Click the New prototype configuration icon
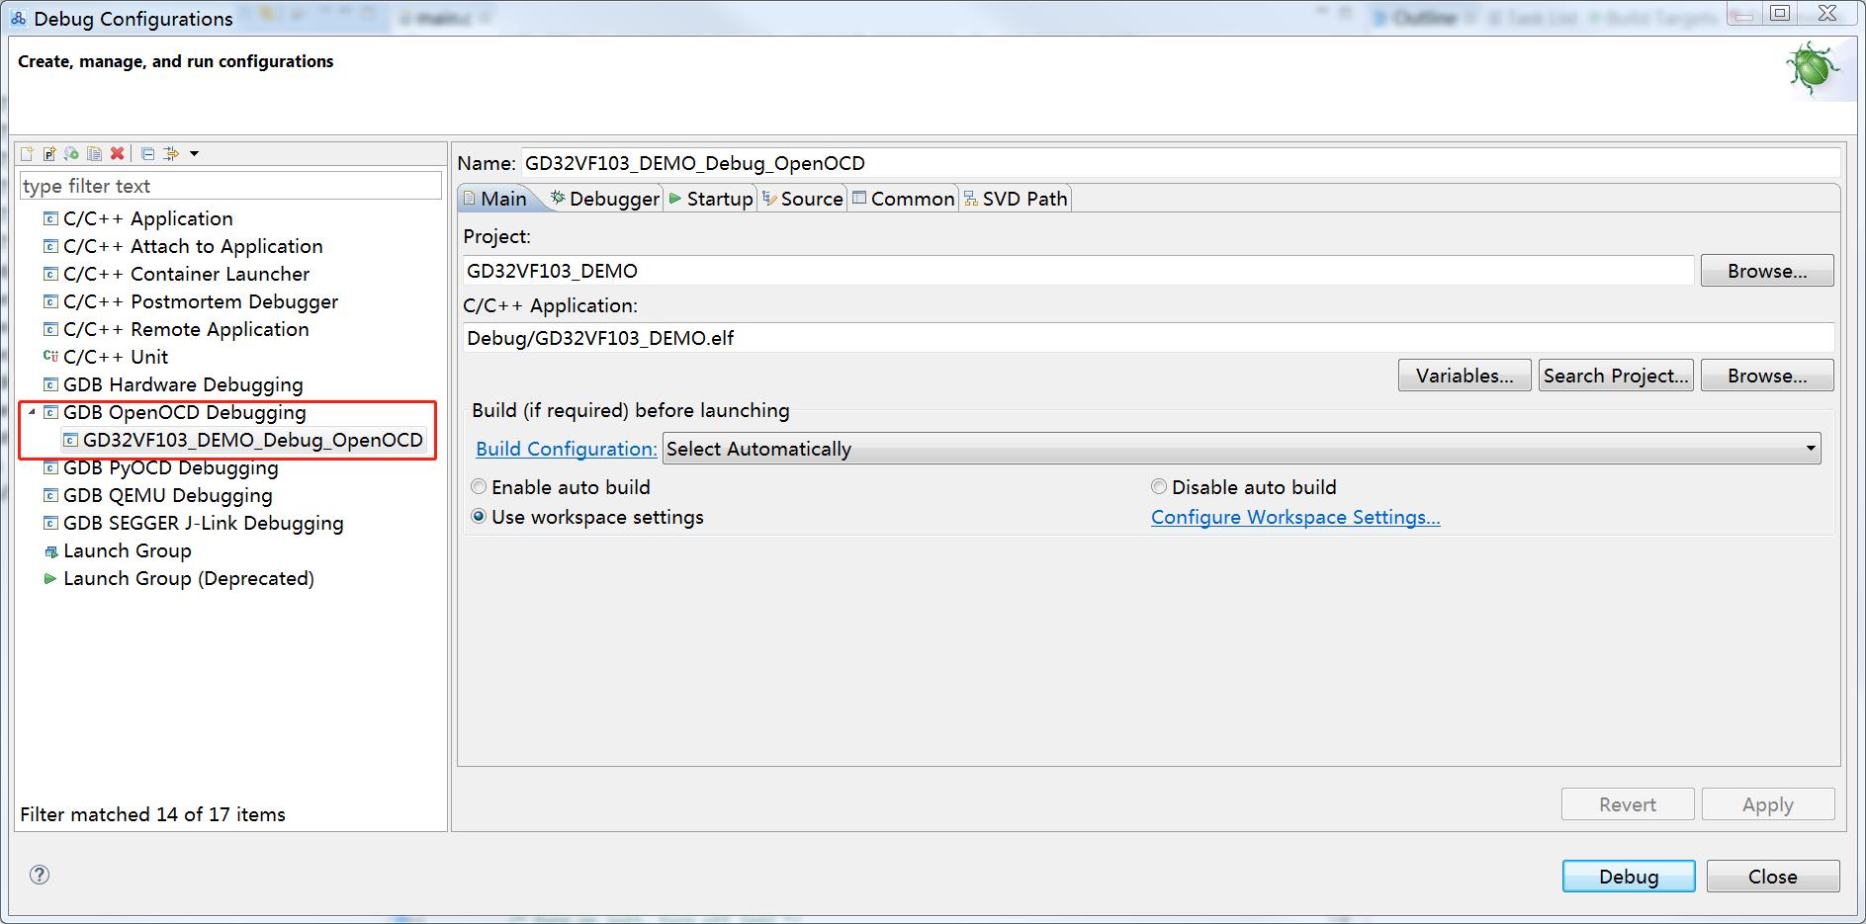 tap(49, 153)
